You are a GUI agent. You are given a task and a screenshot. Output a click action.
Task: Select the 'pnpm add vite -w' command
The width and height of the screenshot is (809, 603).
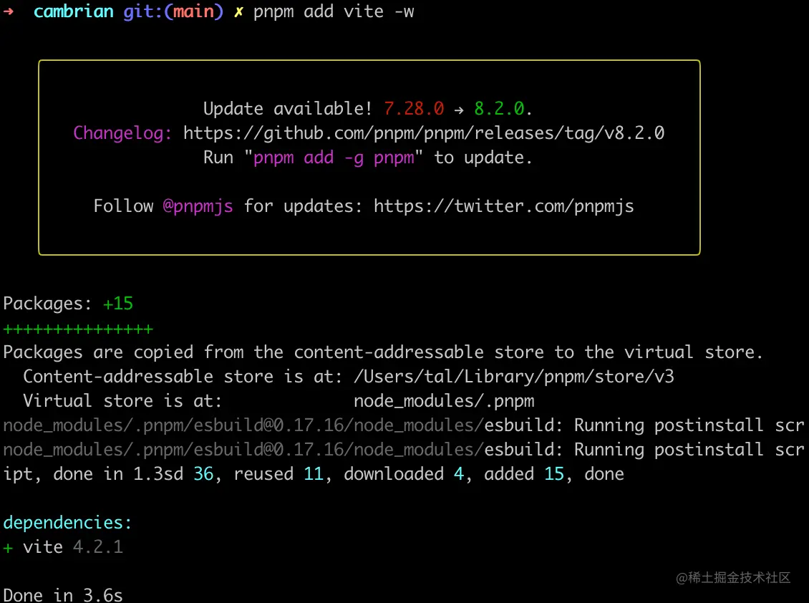click(334, 12)
